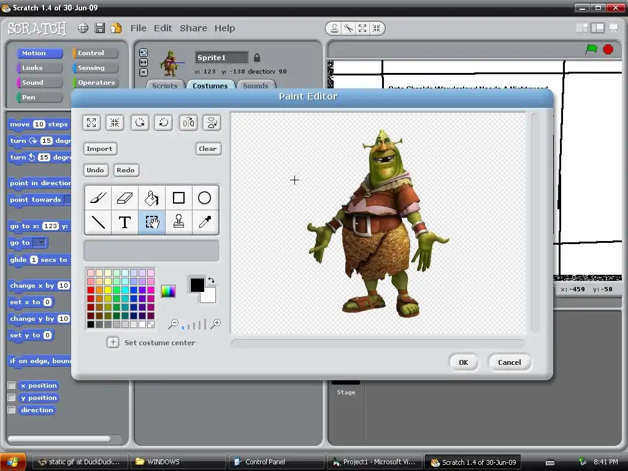Image resolution: width=628 pixels, height=471 pixels.
Task: Switch to the Sounds tab
Action: pos(256,85)
